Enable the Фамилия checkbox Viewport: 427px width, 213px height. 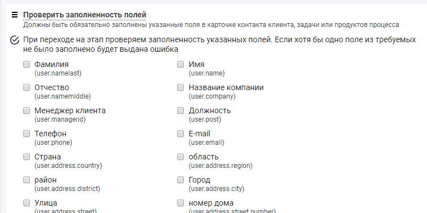pyautogui.click(x=27, y=64)
